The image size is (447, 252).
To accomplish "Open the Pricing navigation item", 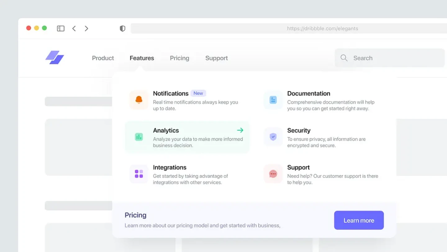I will [179, 58].
